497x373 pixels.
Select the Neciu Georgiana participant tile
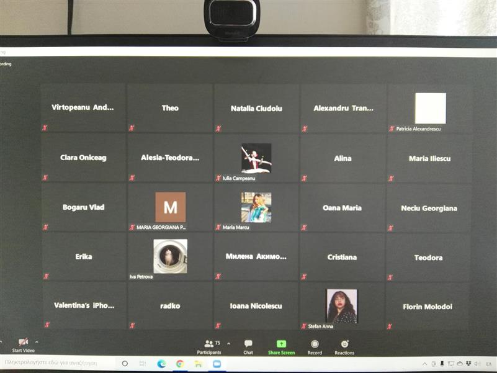pos(429,209)
